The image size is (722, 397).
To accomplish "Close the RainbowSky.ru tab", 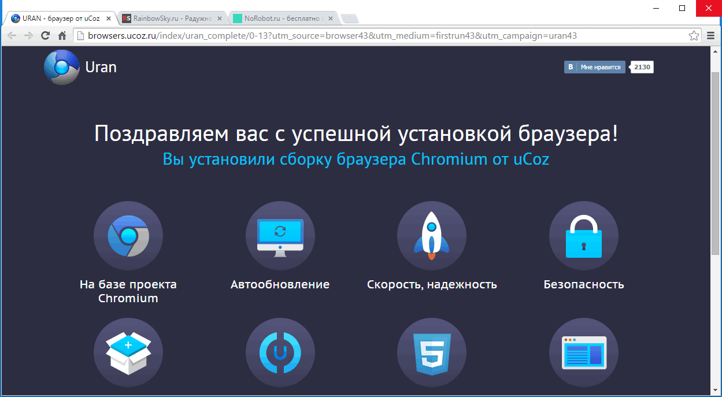I will (x=220, y=18).
